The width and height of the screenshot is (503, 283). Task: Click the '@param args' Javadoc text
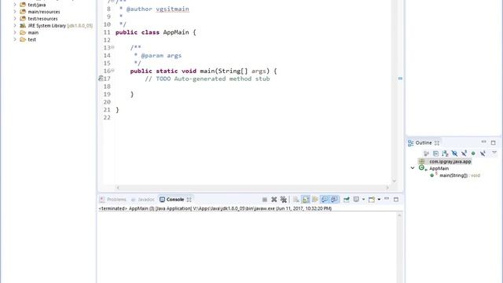161,56
